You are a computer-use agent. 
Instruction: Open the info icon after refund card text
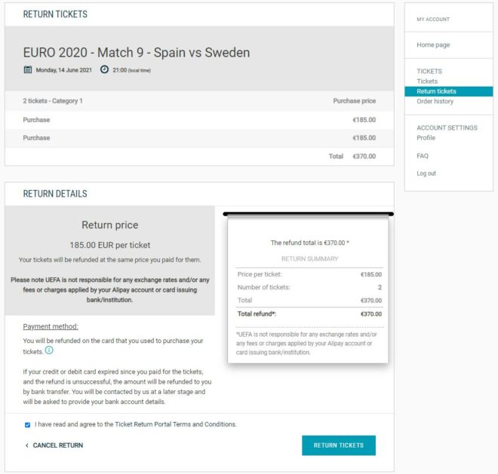pyautogui.click(x=49, y=350)
